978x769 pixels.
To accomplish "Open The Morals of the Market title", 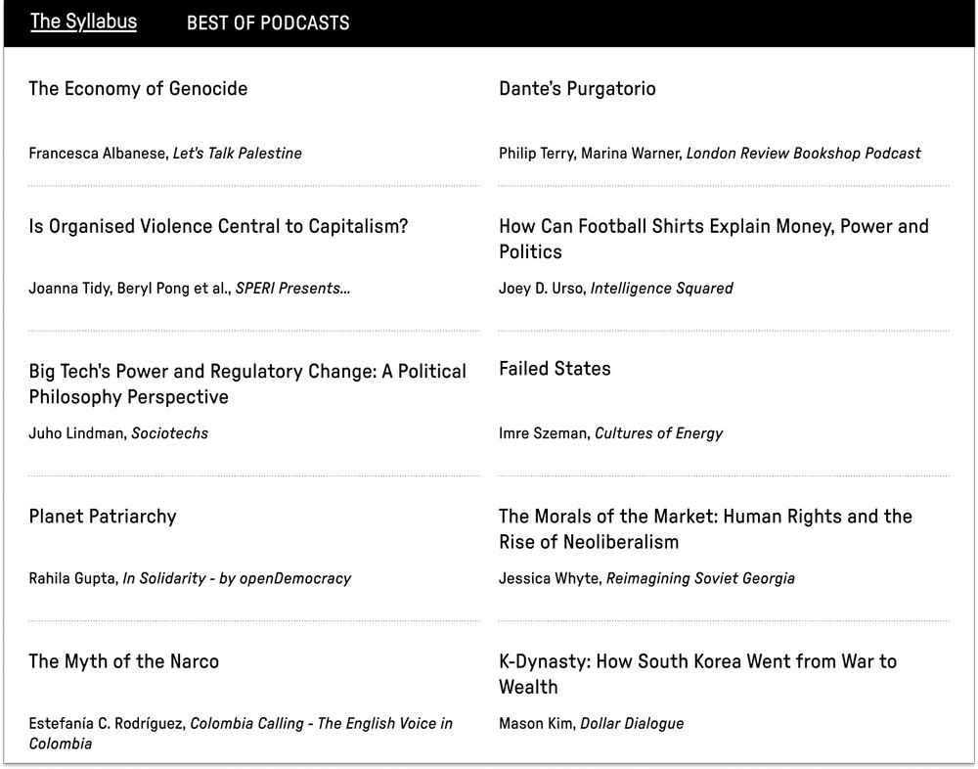I will tap(705, 528).
